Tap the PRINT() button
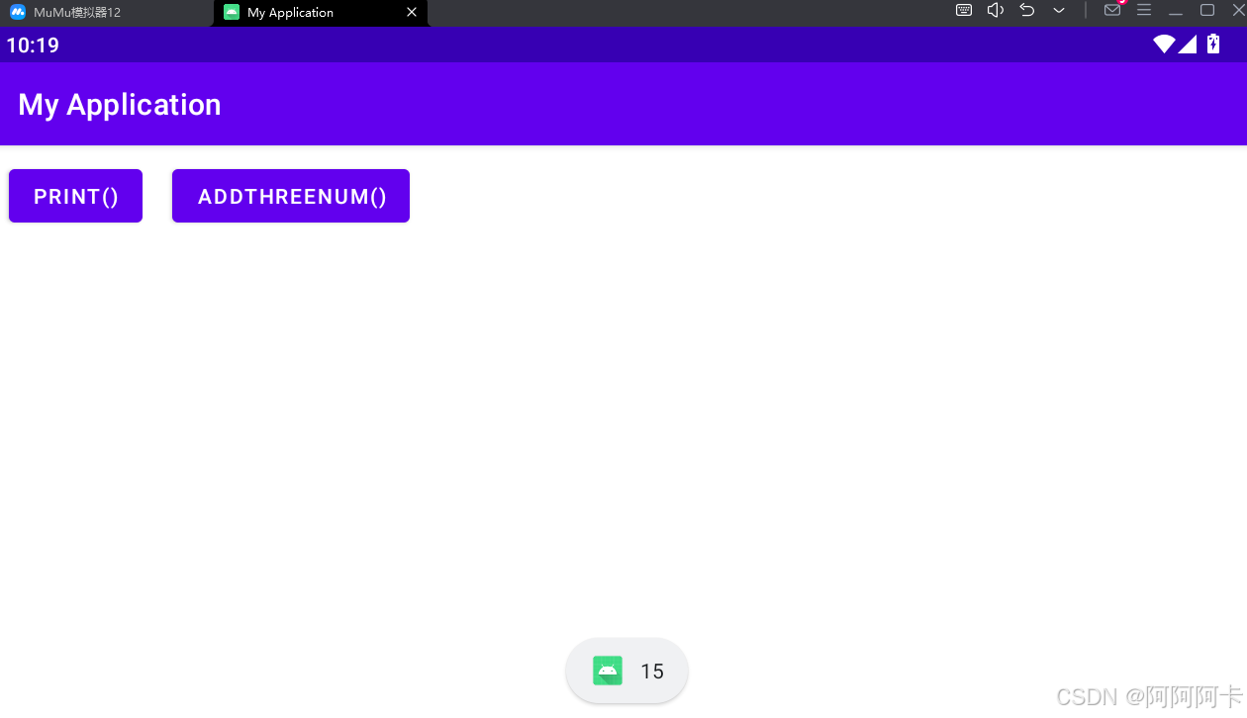The image size is (1247, 718). tap(75, 196)
